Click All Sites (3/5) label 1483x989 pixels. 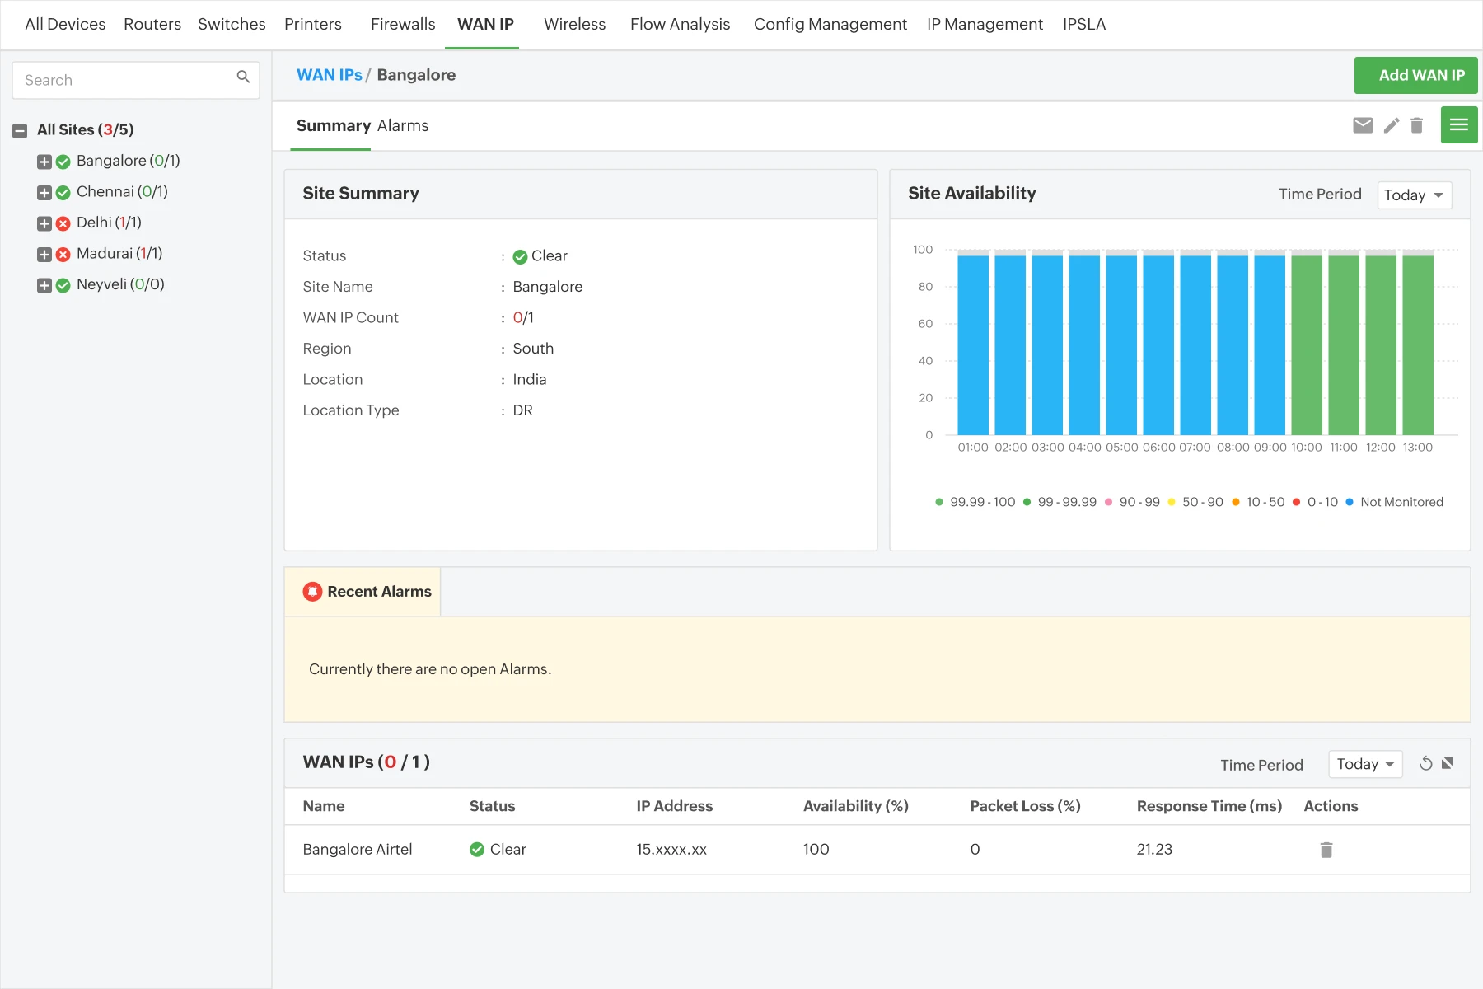pyautogui.click(x=85, y=129)
